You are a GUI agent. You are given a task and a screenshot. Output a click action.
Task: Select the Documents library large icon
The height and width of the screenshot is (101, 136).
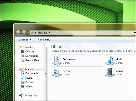(57, 61)
